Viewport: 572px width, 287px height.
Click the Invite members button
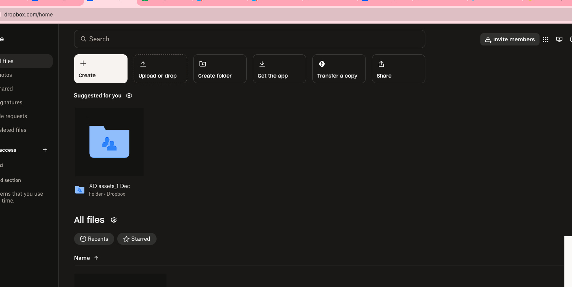[510, 39]
